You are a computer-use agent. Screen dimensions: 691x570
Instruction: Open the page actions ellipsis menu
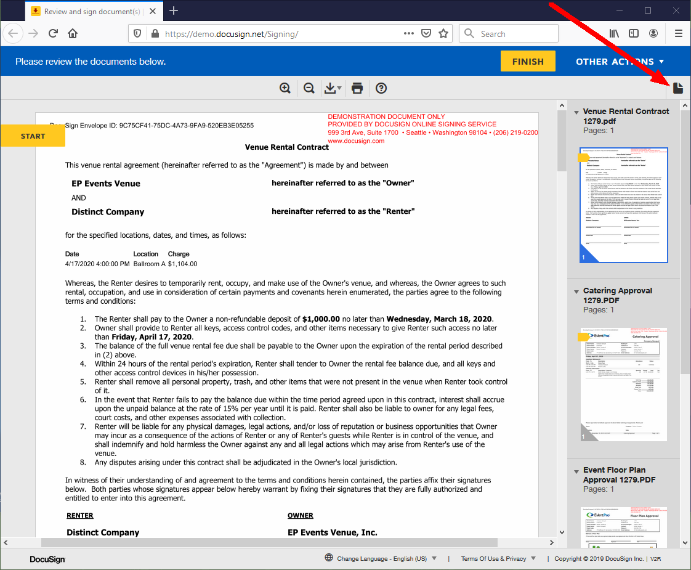tap(409, 33)
